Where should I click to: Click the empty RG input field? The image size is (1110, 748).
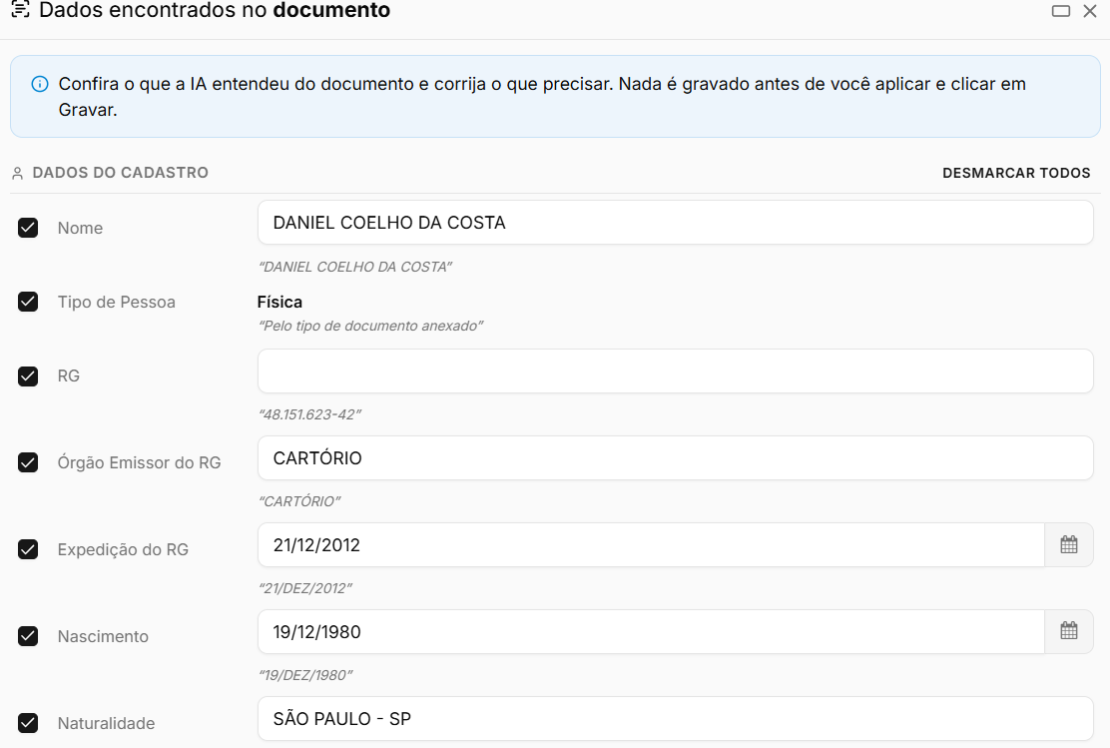coord(676,372)
